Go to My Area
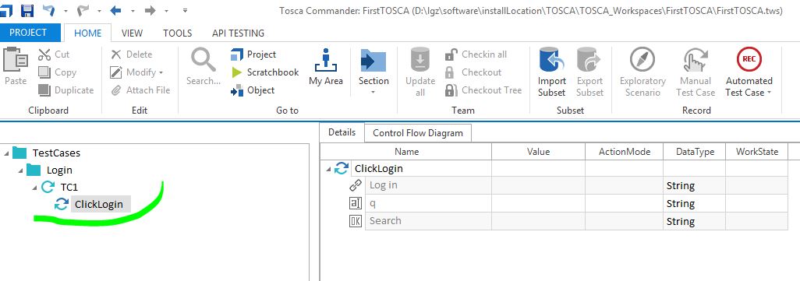800x281 pixels. tap(325, 67)
